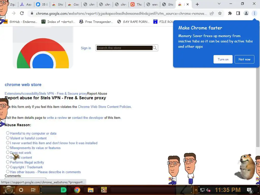This screenshot has width=260, height=195.
Task: Select 'Performs Illegal activity' radio button
Action: [x=8, y=162]
